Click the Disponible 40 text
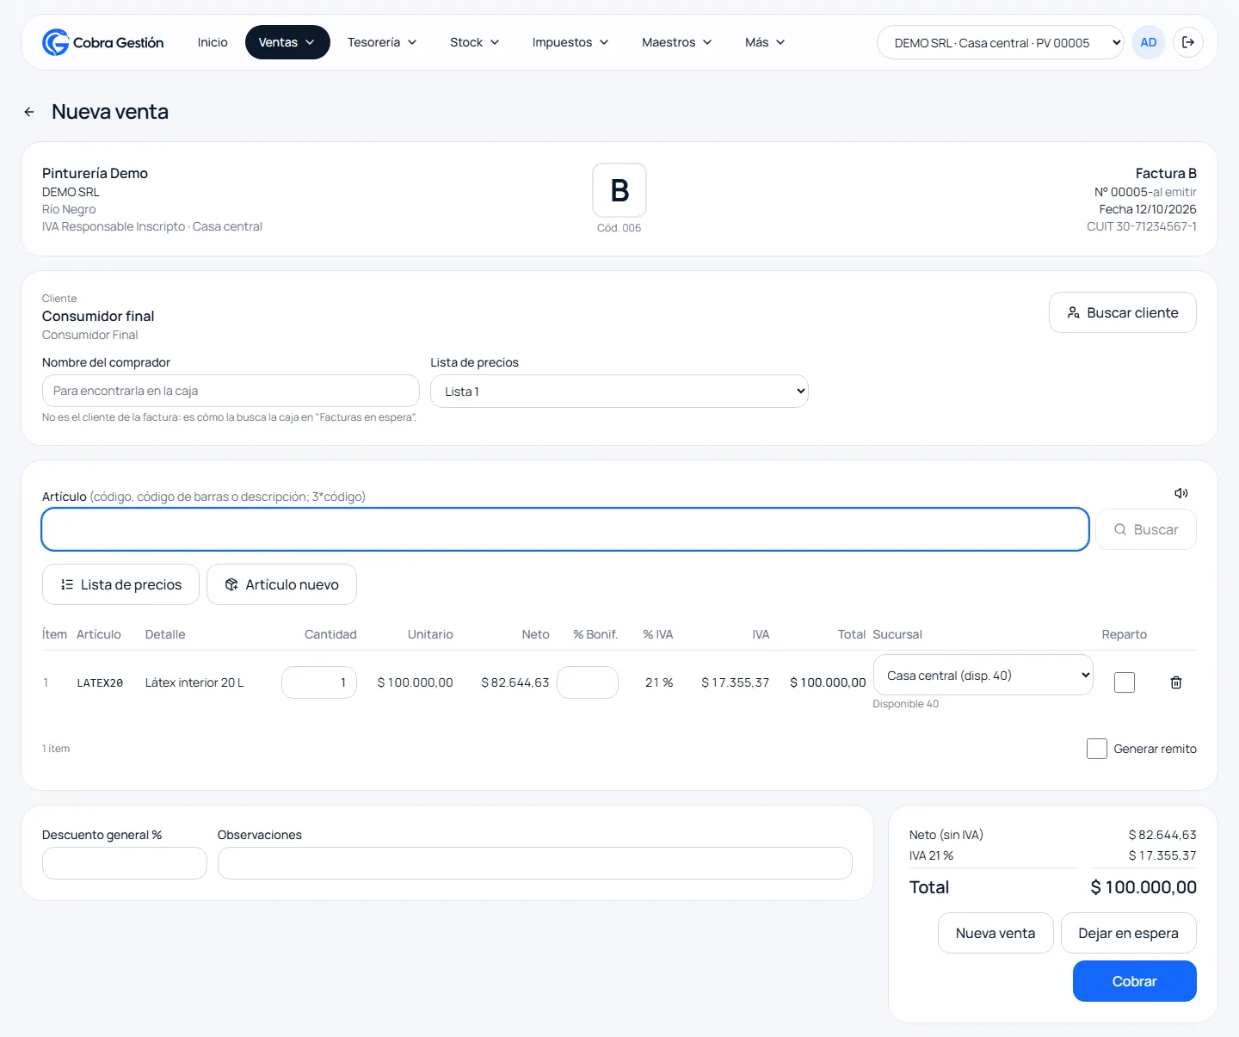 906,704
